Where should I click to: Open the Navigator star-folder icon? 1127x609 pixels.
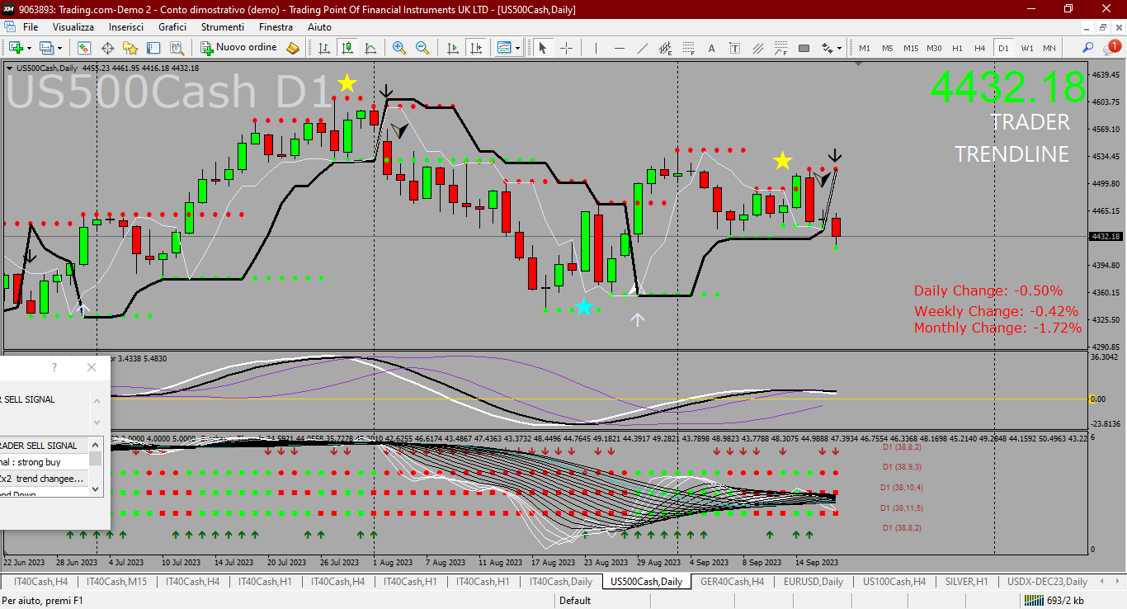130,48
